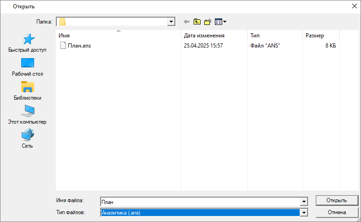Sort by Дата изменения column header
This screenshot has height=222, width=361.
click(213, 36)
